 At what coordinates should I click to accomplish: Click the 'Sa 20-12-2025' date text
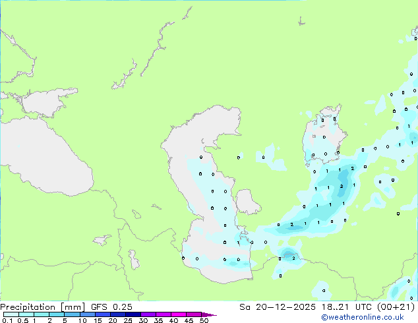click(278, 307)
